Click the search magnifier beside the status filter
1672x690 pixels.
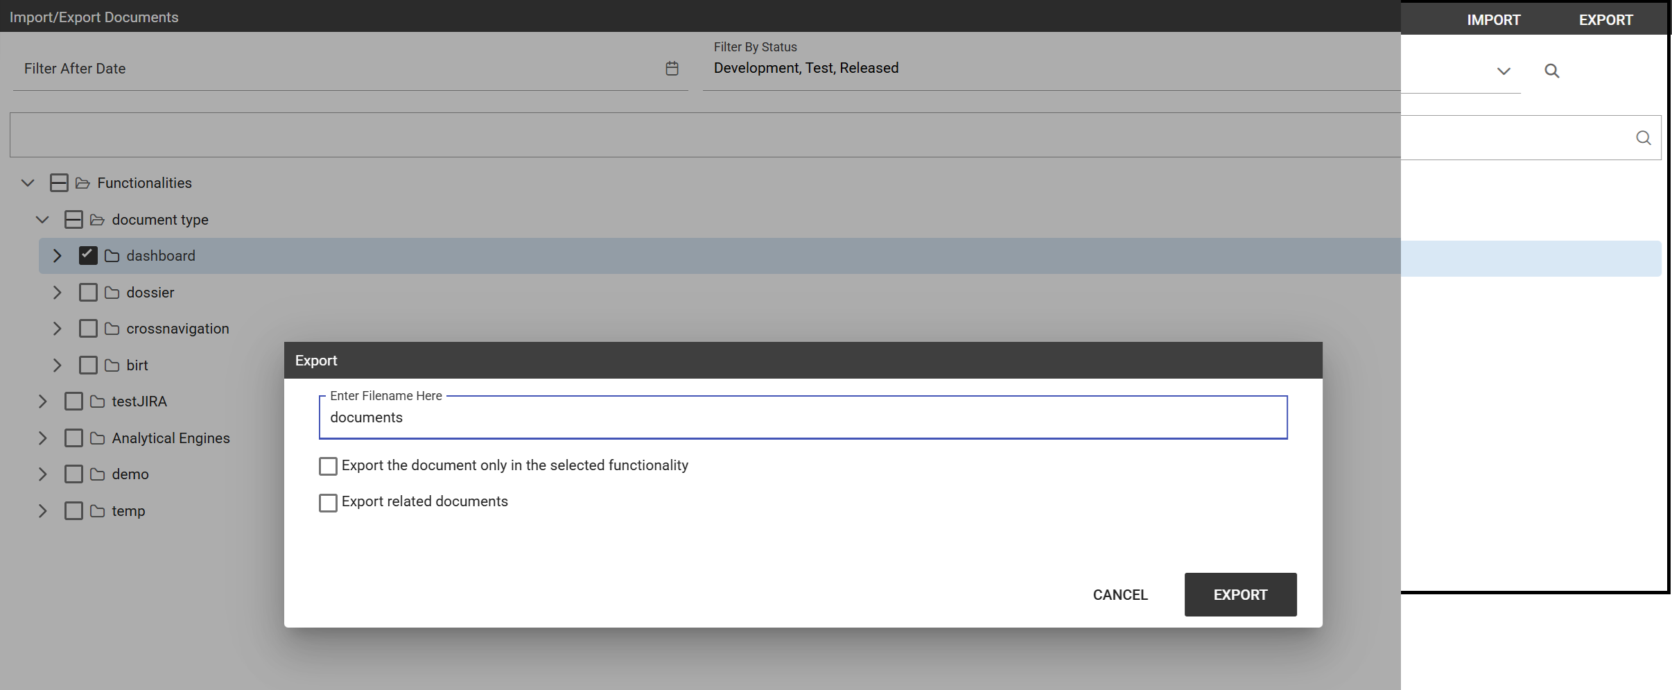[x=1552, y=71]
